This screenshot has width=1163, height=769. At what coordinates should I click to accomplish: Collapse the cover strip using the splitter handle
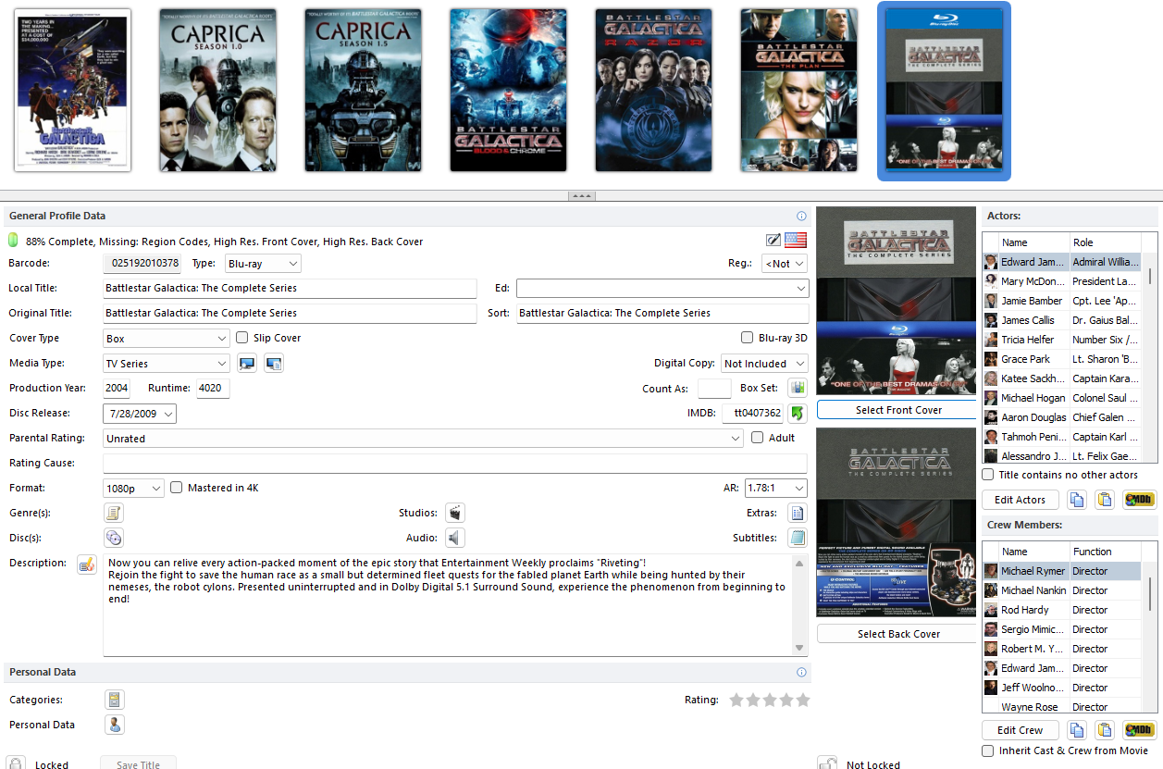[581, 196]
